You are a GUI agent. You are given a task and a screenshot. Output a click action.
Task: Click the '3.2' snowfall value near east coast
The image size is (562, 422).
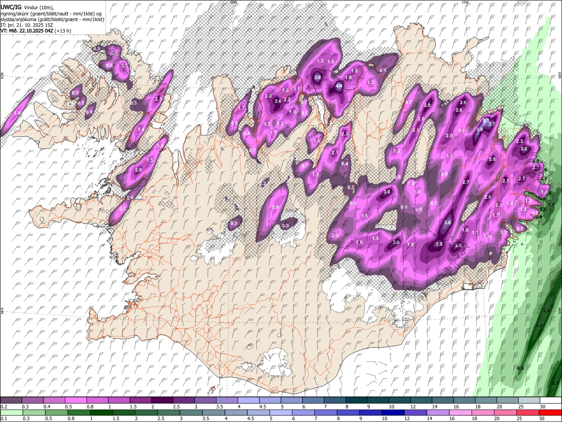pos(523,149)
